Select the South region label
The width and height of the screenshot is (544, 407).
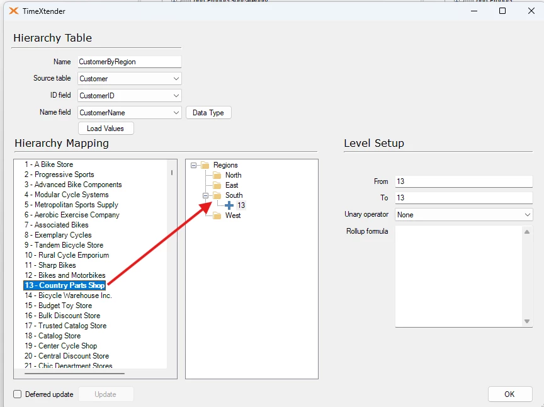tap(234, 195)
